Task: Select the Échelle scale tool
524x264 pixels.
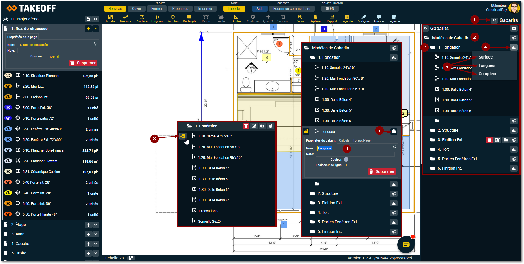Action: [110, 18]
